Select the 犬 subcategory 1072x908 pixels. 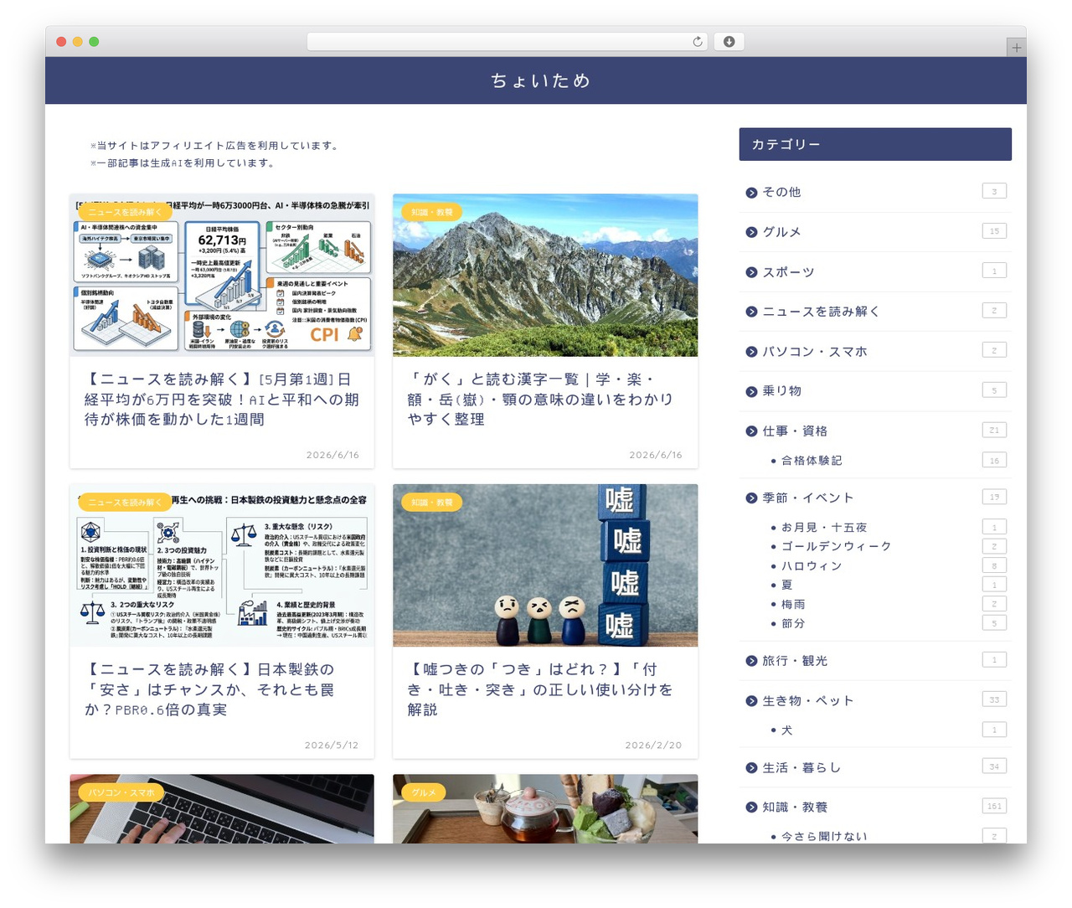tap(786, 730)
